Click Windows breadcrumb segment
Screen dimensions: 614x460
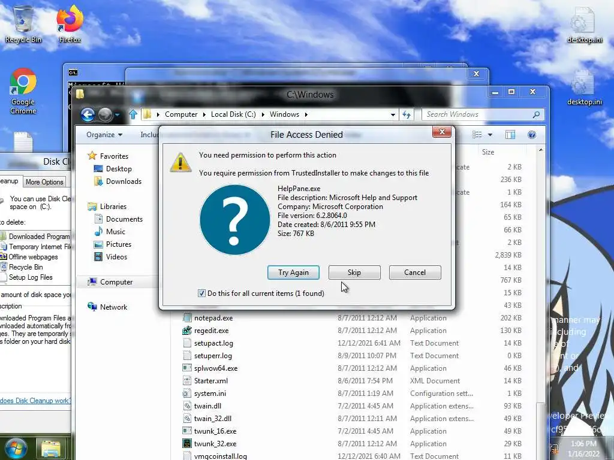(284, 114)
